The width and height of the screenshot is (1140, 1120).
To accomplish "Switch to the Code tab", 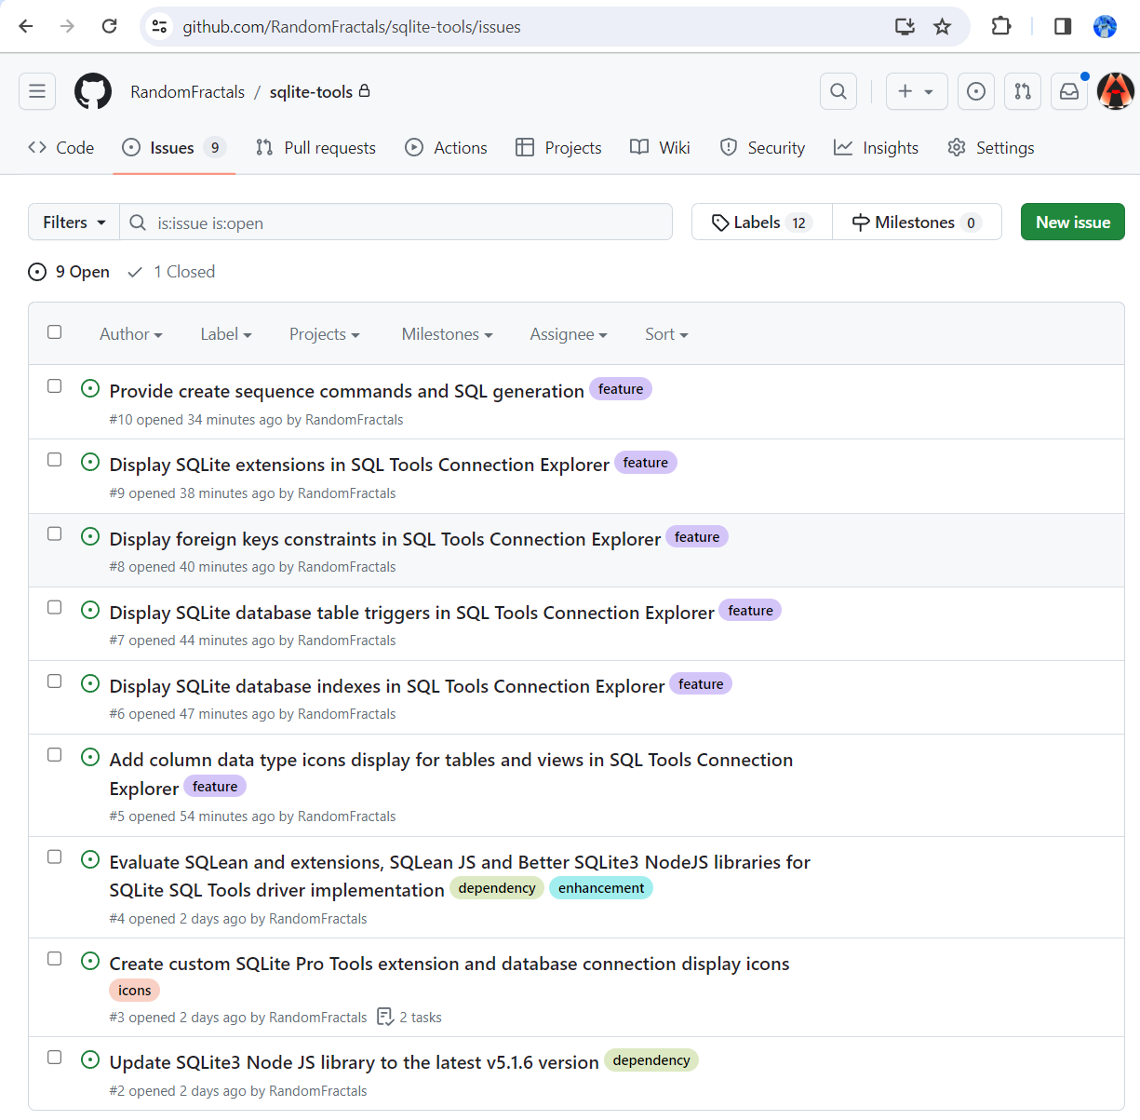I will click(x=61, y=148).
